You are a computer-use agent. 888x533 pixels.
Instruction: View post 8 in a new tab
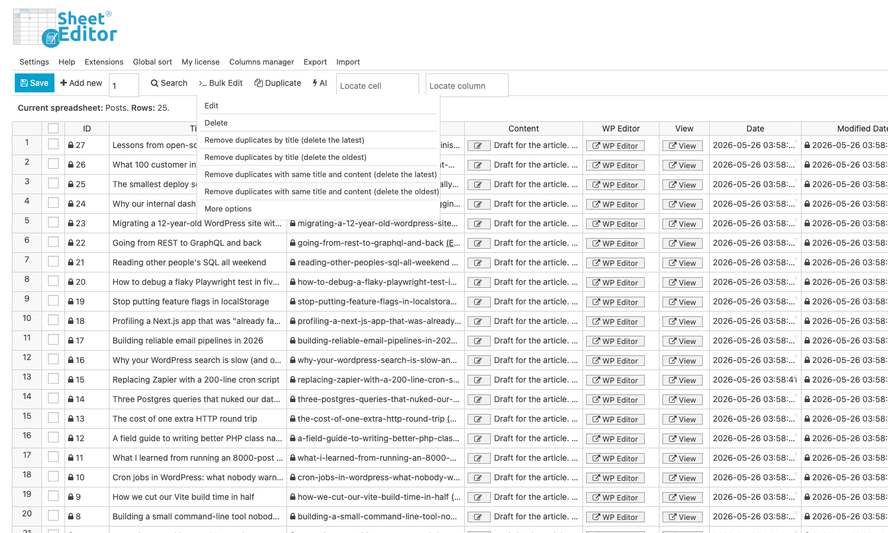coord(683,517)
